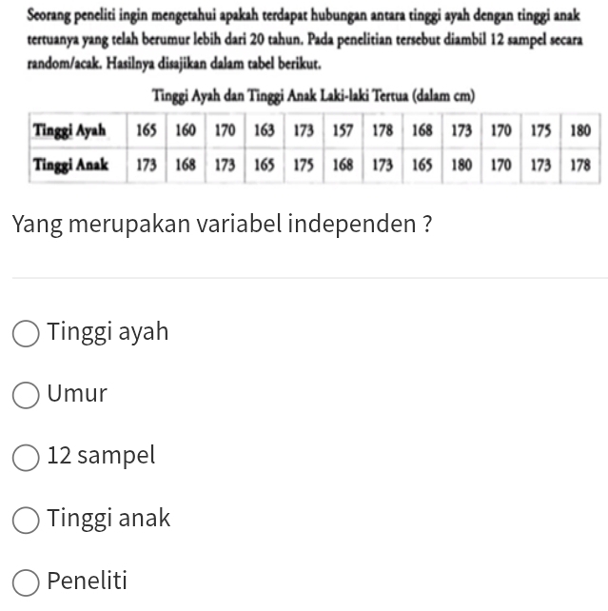The width and height of the screenshot is (608, 611).
Task: Click the table title above the data table
Action: click(313, 97)
